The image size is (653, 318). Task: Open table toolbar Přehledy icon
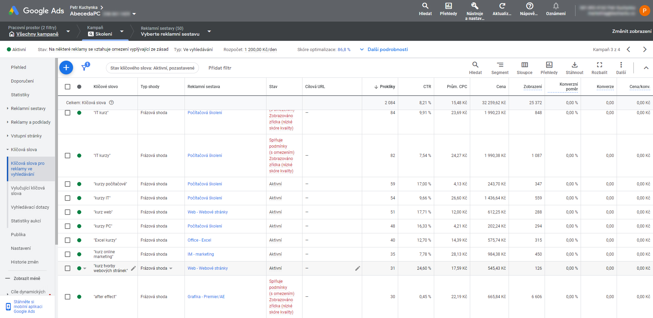[x=549, y=65]
